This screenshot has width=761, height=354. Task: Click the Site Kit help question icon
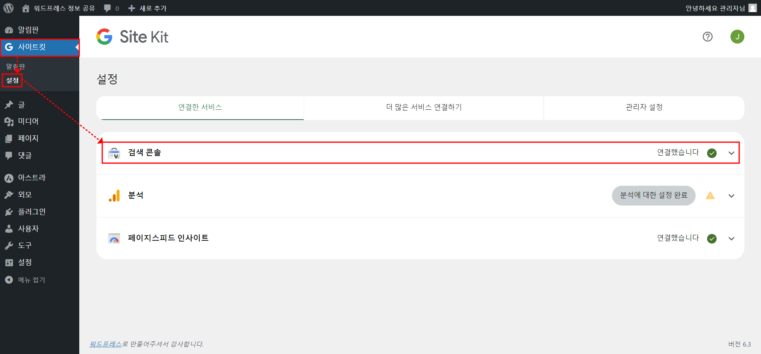point(707,37)
